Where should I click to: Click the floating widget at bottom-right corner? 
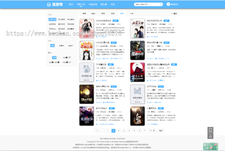coord(210,146)
